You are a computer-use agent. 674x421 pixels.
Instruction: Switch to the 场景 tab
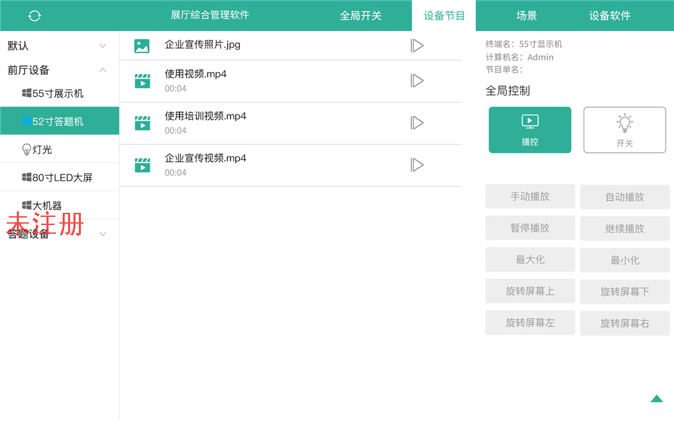[x=526, y=15]
